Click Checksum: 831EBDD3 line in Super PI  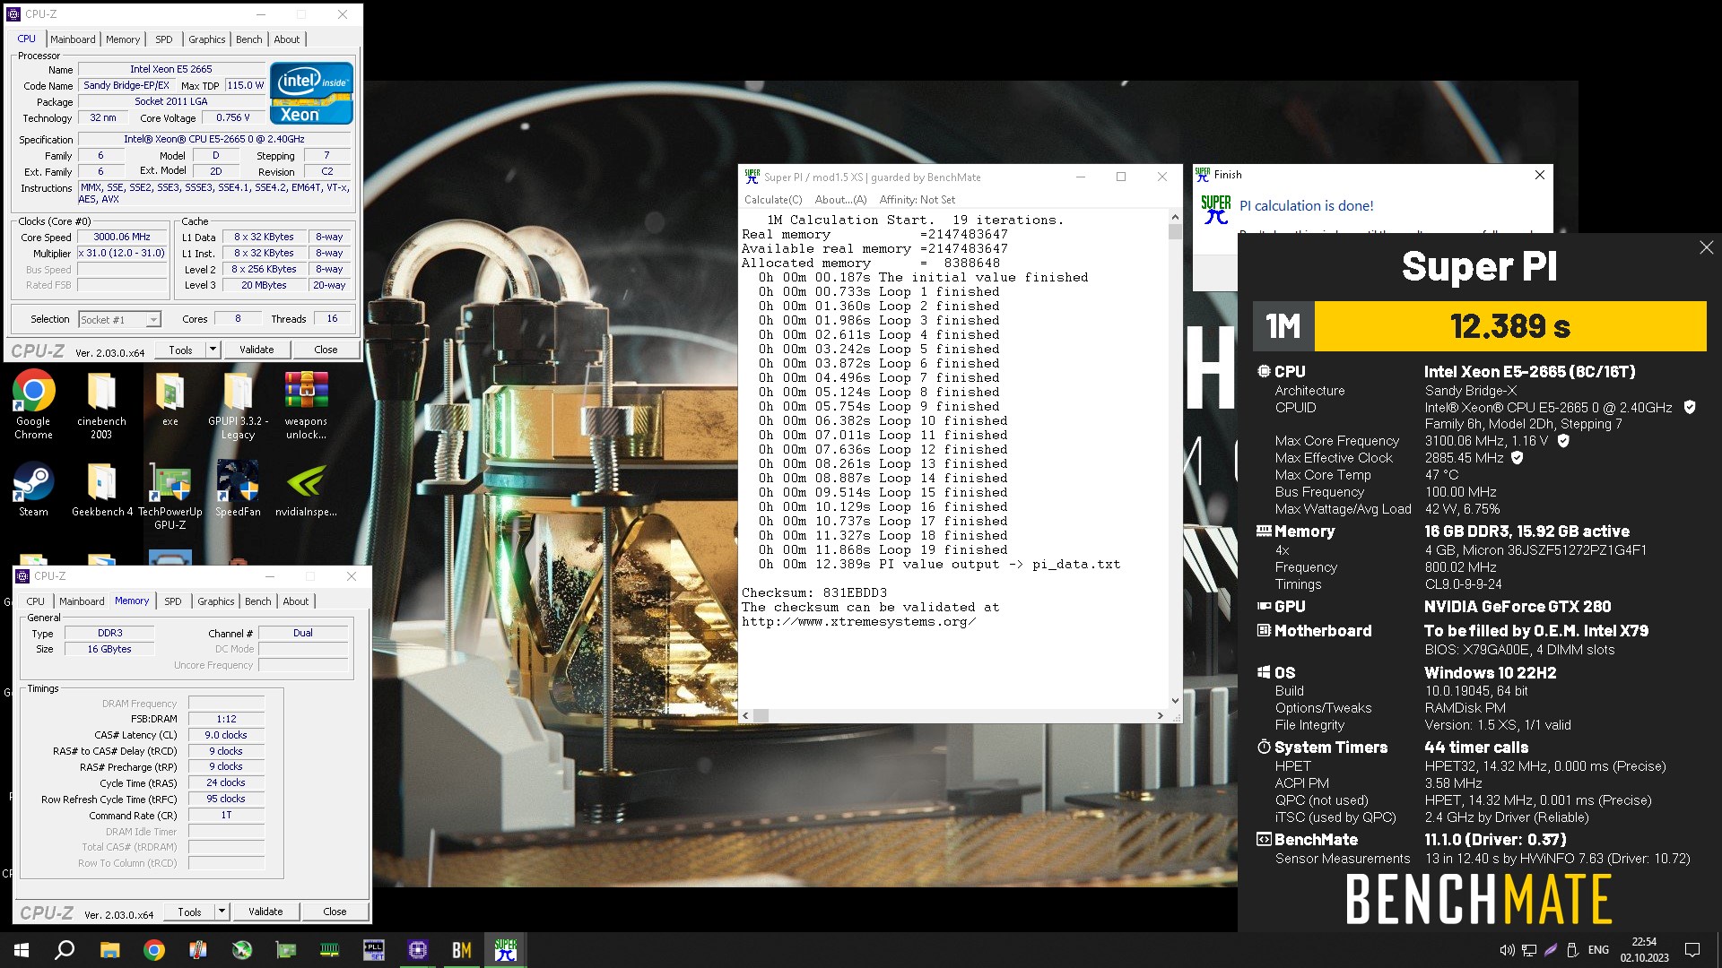[x=814, y=592]
